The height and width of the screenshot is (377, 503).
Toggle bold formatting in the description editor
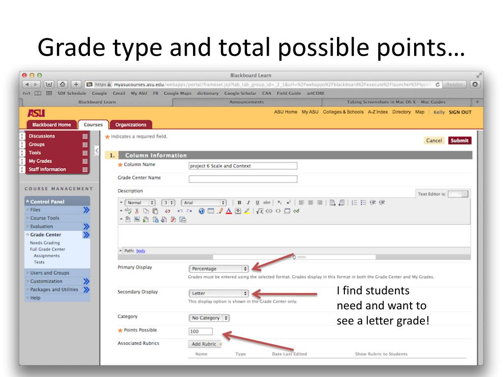[x=239, y=203]
